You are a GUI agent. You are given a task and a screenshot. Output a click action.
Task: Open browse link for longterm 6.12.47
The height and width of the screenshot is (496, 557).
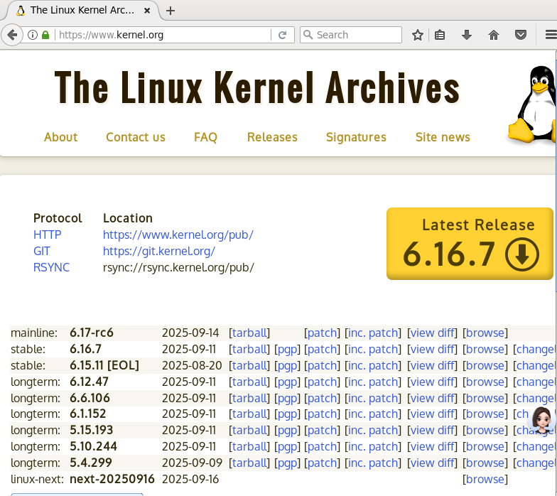485,382
